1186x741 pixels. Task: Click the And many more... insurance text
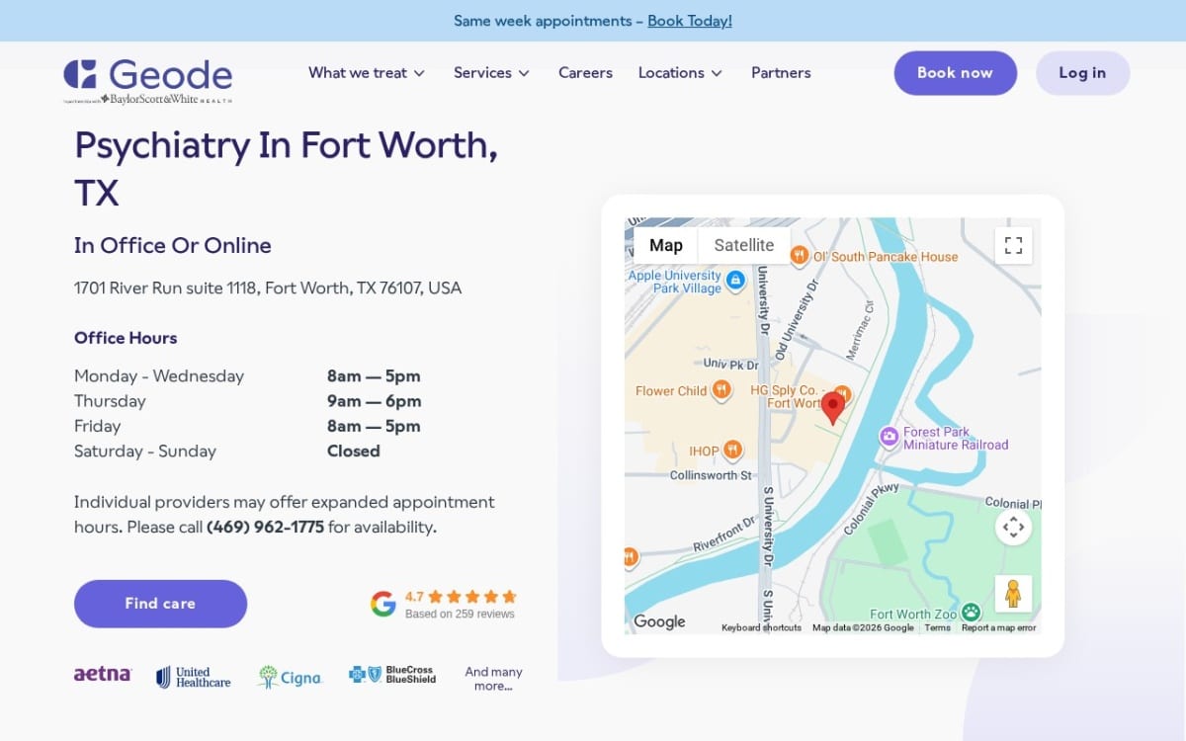[493, 679]
